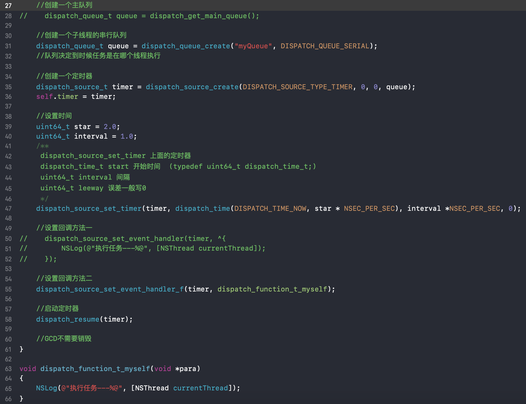Click comment '//GCD不需要销毁'
Screen dimensions: 526x404
point(64,339)
